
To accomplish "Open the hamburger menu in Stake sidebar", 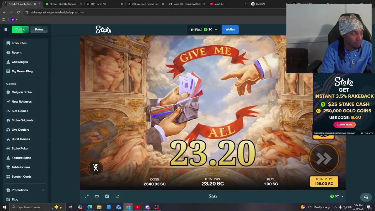I will tap(6, 29).
